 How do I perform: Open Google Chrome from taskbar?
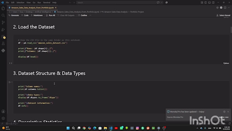tap(84, 128)
